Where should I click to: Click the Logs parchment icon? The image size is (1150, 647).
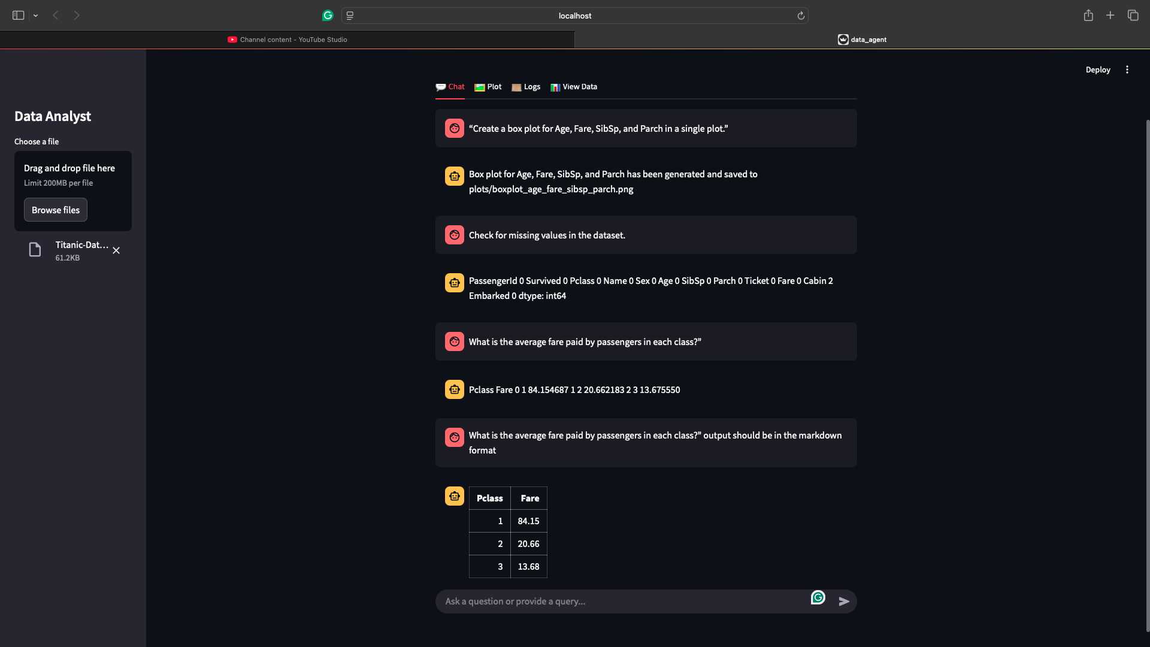(x=516, y=87)
